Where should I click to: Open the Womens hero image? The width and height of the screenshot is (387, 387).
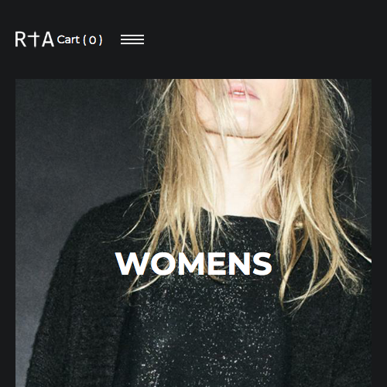coord(193,233)
